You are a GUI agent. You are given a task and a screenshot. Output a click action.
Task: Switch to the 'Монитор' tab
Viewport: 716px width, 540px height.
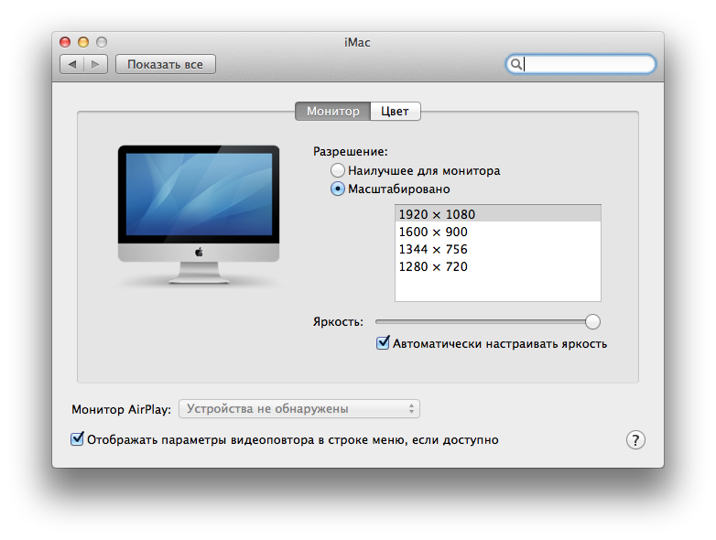tap(333, 112)
